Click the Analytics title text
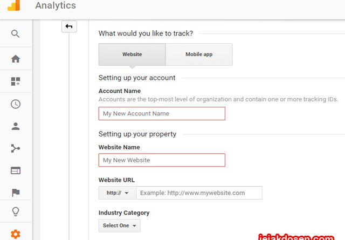 pyautogui.click(x=56, y=5)
